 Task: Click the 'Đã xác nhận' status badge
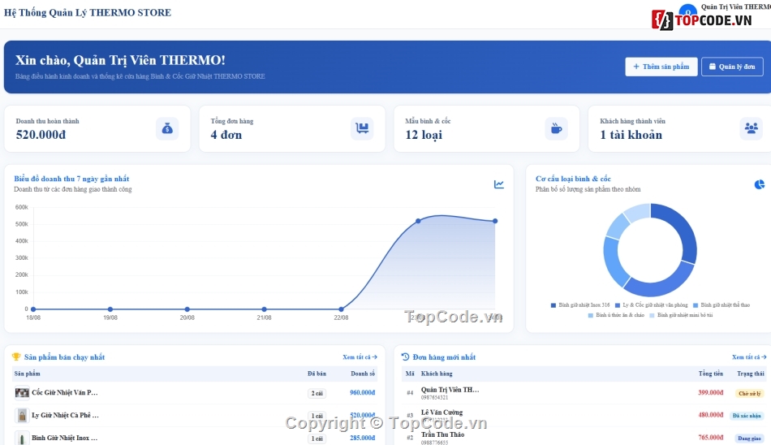747,416
